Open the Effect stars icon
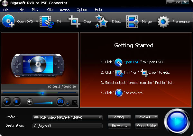Screen dimensions: 193x136 101,21
